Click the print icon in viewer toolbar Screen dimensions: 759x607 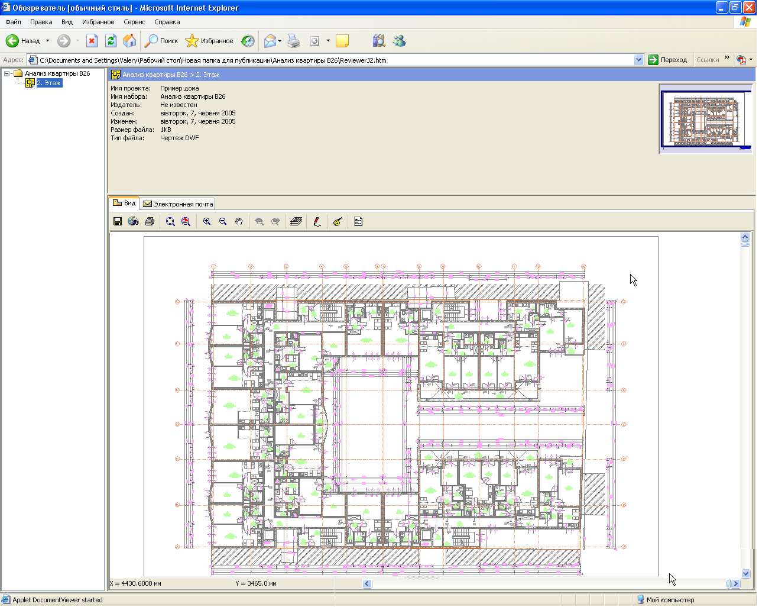pos(150,222)
